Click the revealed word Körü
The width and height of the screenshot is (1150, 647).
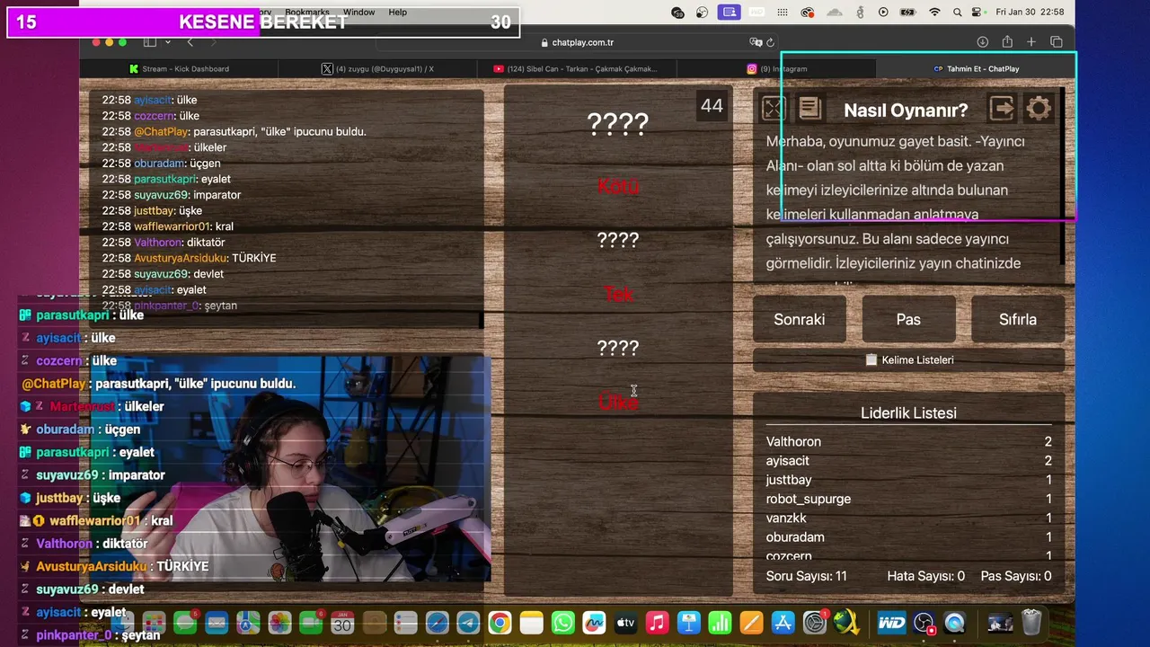[618, 186]
